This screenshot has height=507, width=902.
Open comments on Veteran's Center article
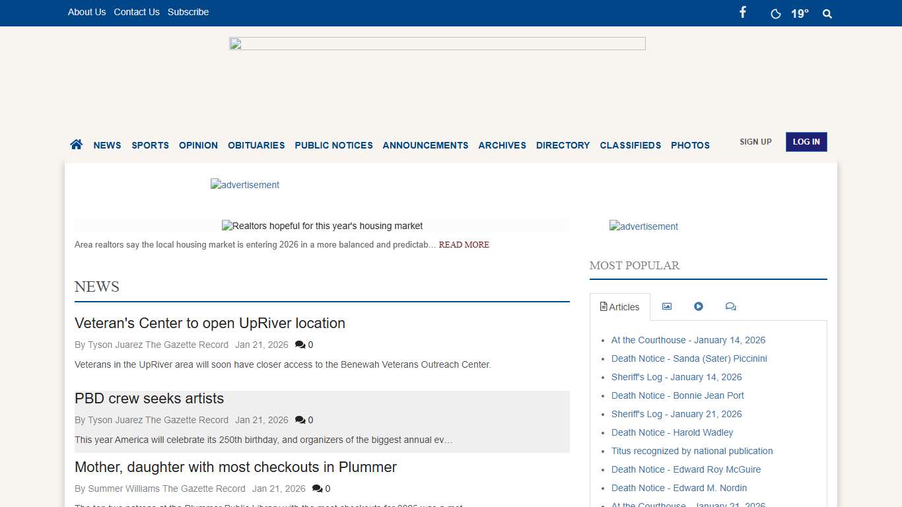304,345
